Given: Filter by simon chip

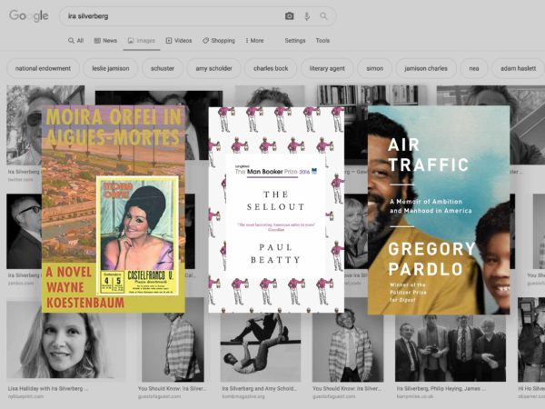Looking at the screenshot, I should (x=374, y=68).
